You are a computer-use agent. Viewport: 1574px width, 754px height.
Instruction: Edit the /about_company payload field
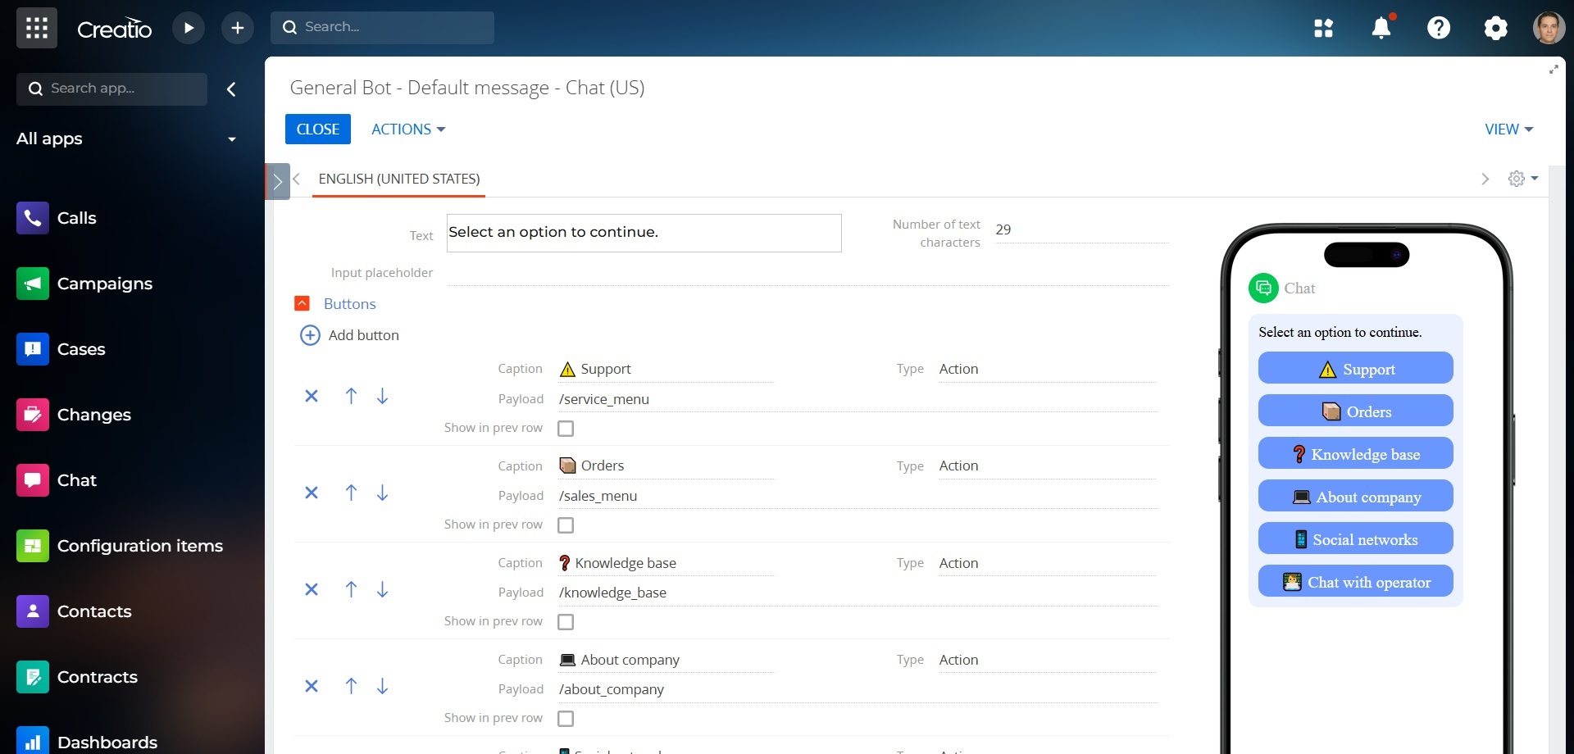[x=858, y=690]
